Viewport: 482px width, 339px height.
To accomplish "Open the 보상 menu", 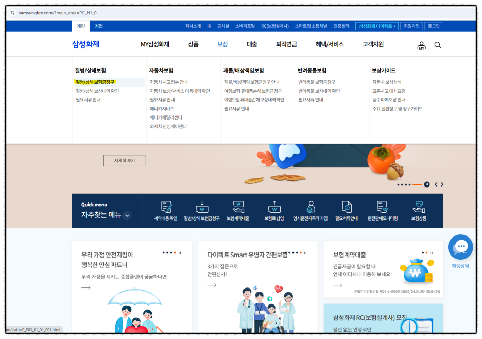I will click(222, 44).
